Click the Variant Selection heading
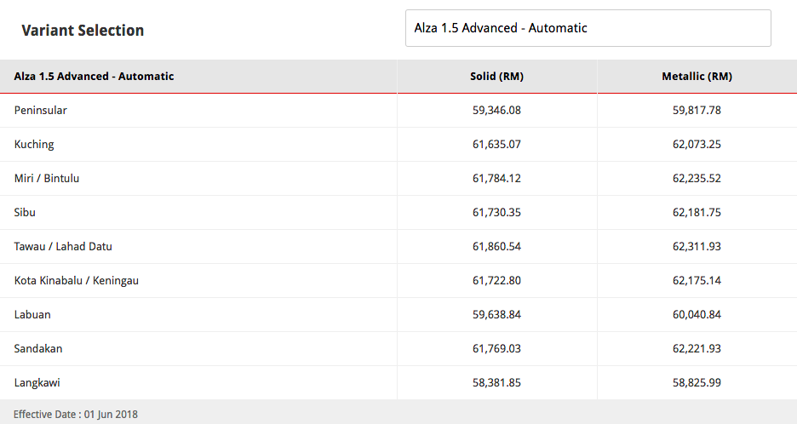 coord(83,31)
